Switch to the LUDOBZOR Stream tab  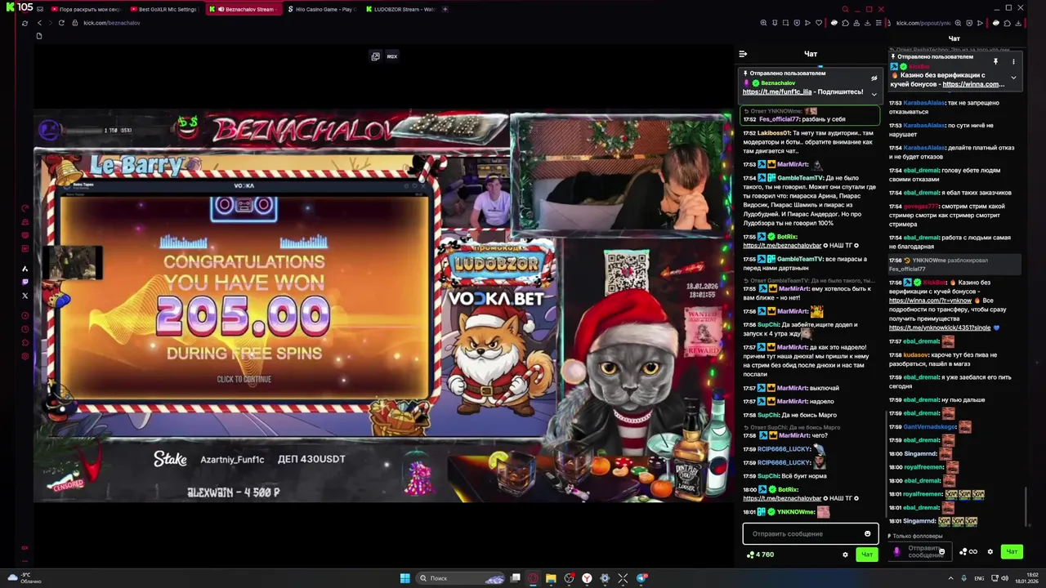point(400,9)
